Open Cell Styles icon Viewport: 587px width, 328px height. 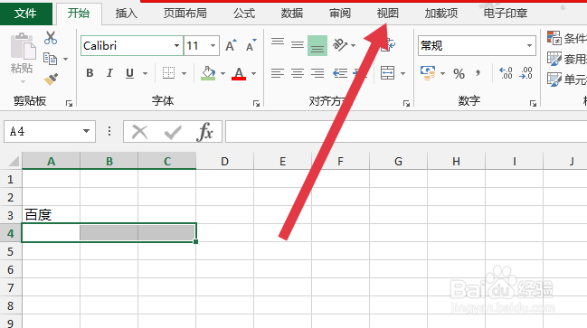[554, 79]
